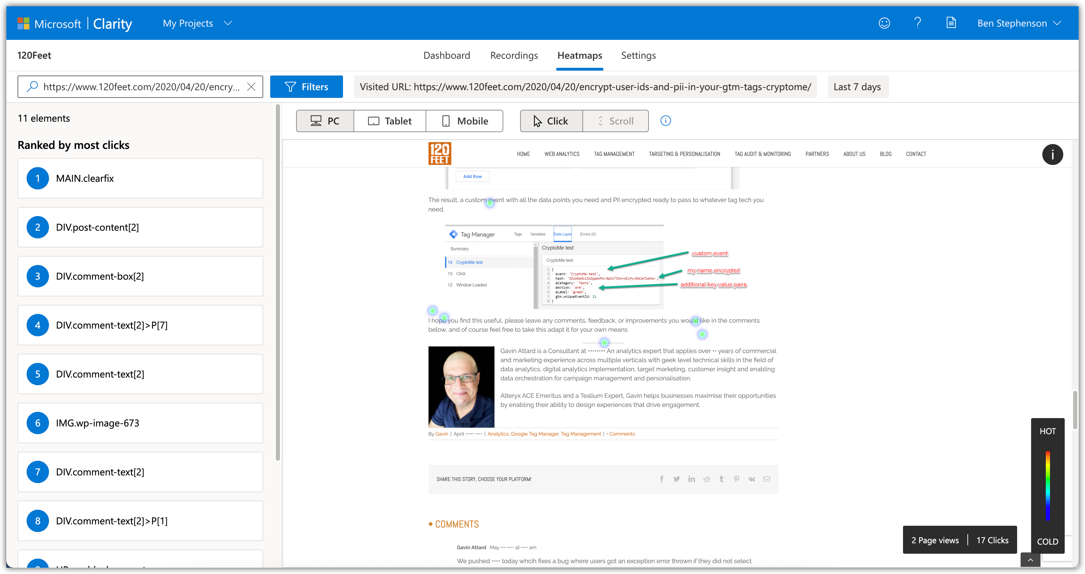The height and width of the screenshot is (574, 1085).
Task: Share via email envelope icon
Action: click(766, 479)
